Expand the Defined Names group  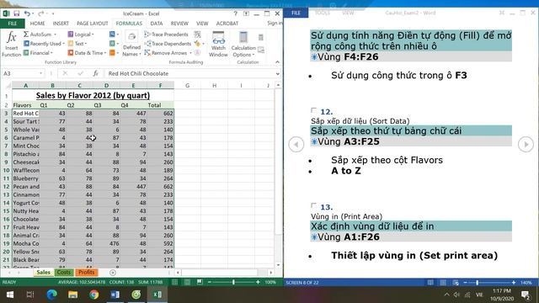point(131,45)
